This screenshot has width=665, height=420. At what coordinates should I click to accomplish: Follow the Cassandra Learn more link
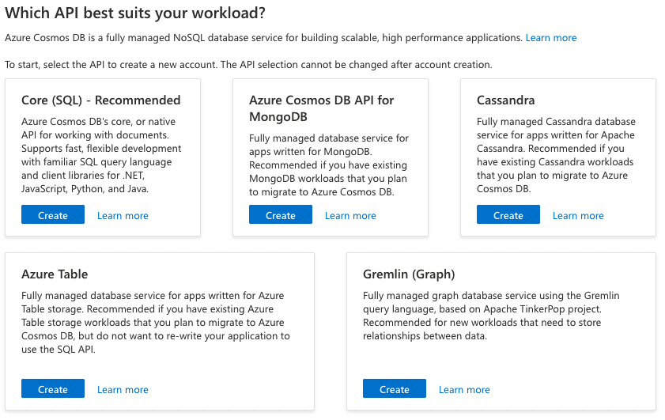[578, 215]
